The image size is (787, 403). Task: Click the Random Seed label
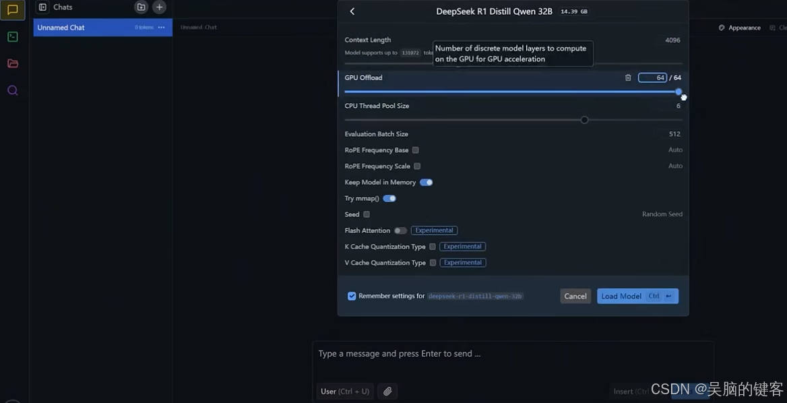[x=662, y=214]
